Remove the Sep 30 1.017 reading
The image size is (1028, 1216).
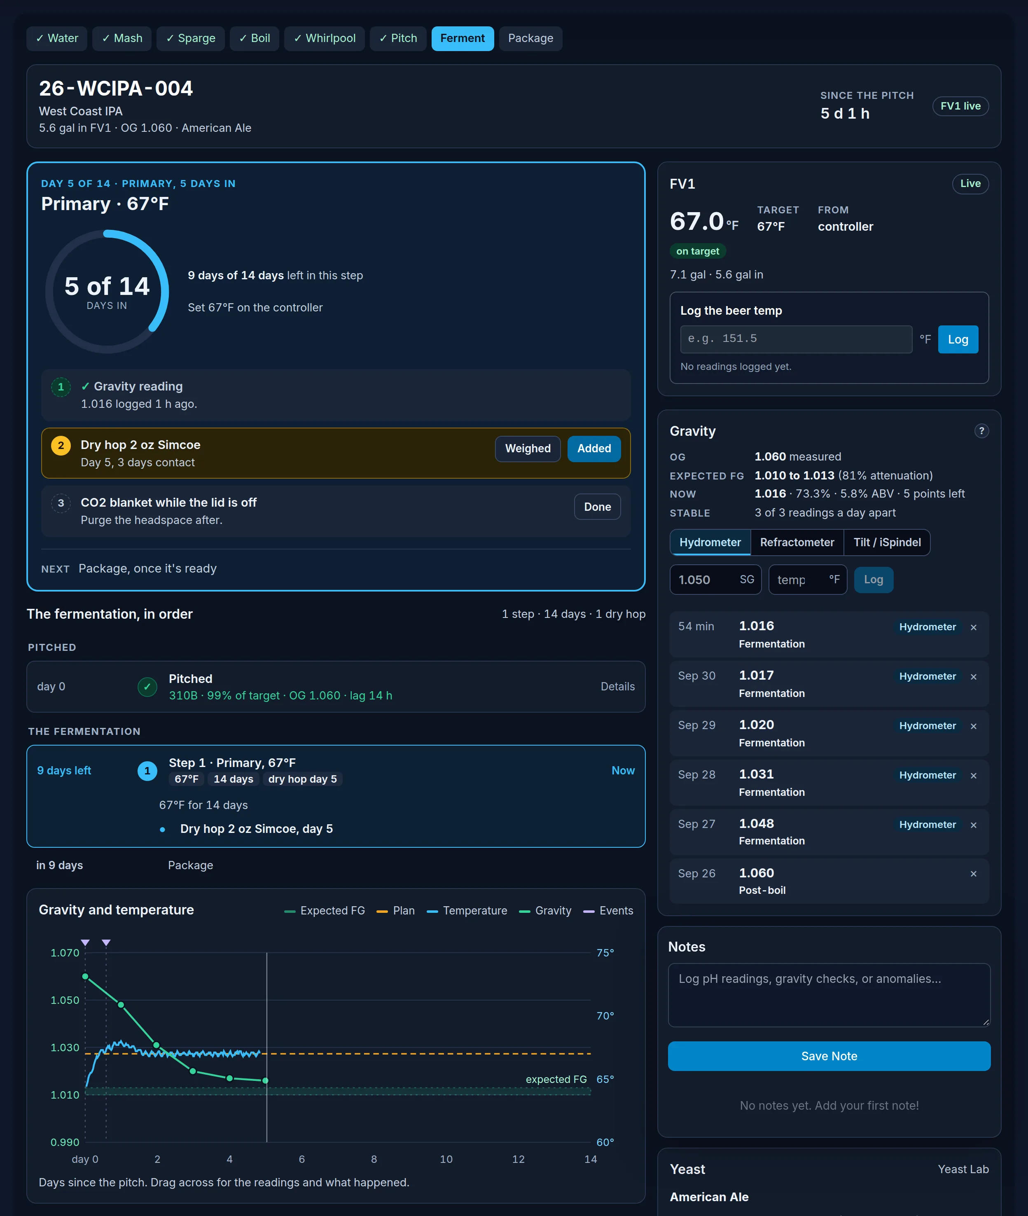pos(973,677)
